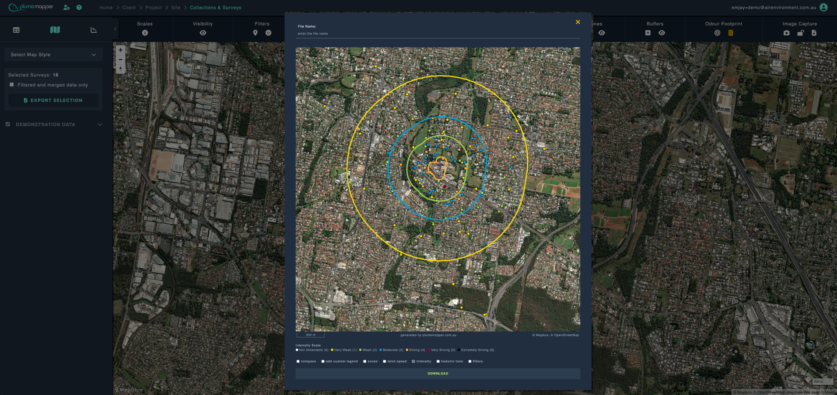Enable the wind speed checkbox
Image resolution: width=837 pixels, height=395 pixels.
[384, 361]
